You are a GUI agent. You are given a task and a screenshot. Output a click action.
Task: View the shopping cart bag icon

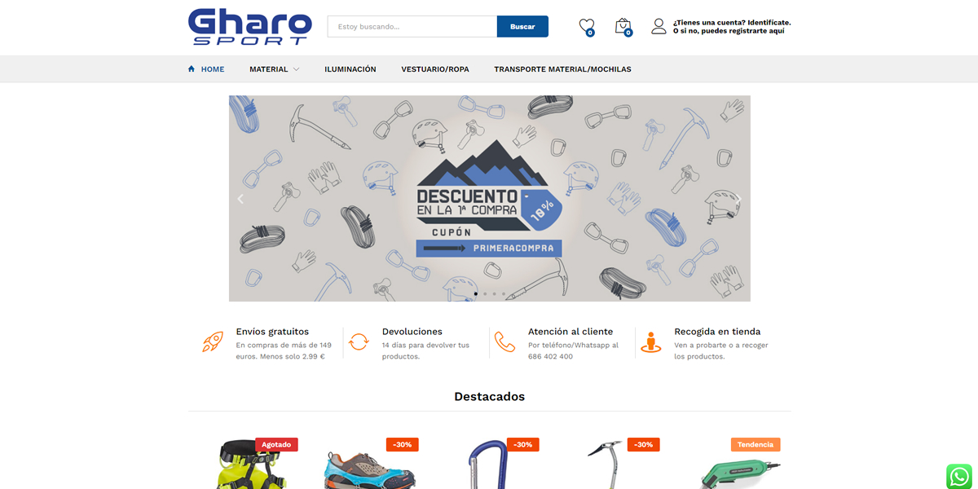click(x=623, y=25)
